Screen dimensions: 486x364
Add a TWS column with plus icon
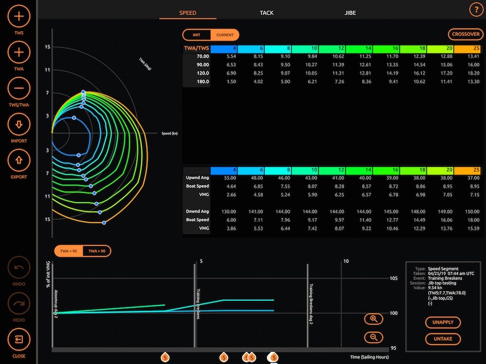pos(19,16)
